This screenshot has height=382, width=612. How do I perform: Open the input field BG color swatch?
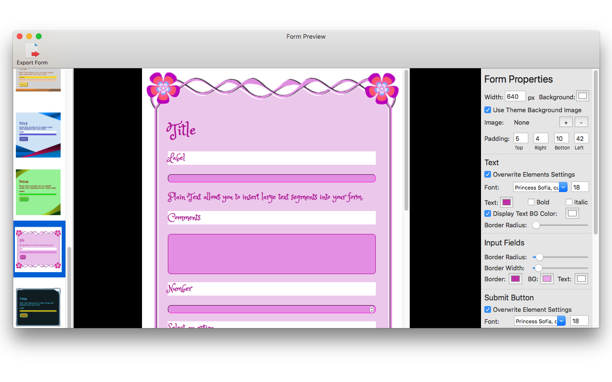pyautogui.click(x=547, y=279)
